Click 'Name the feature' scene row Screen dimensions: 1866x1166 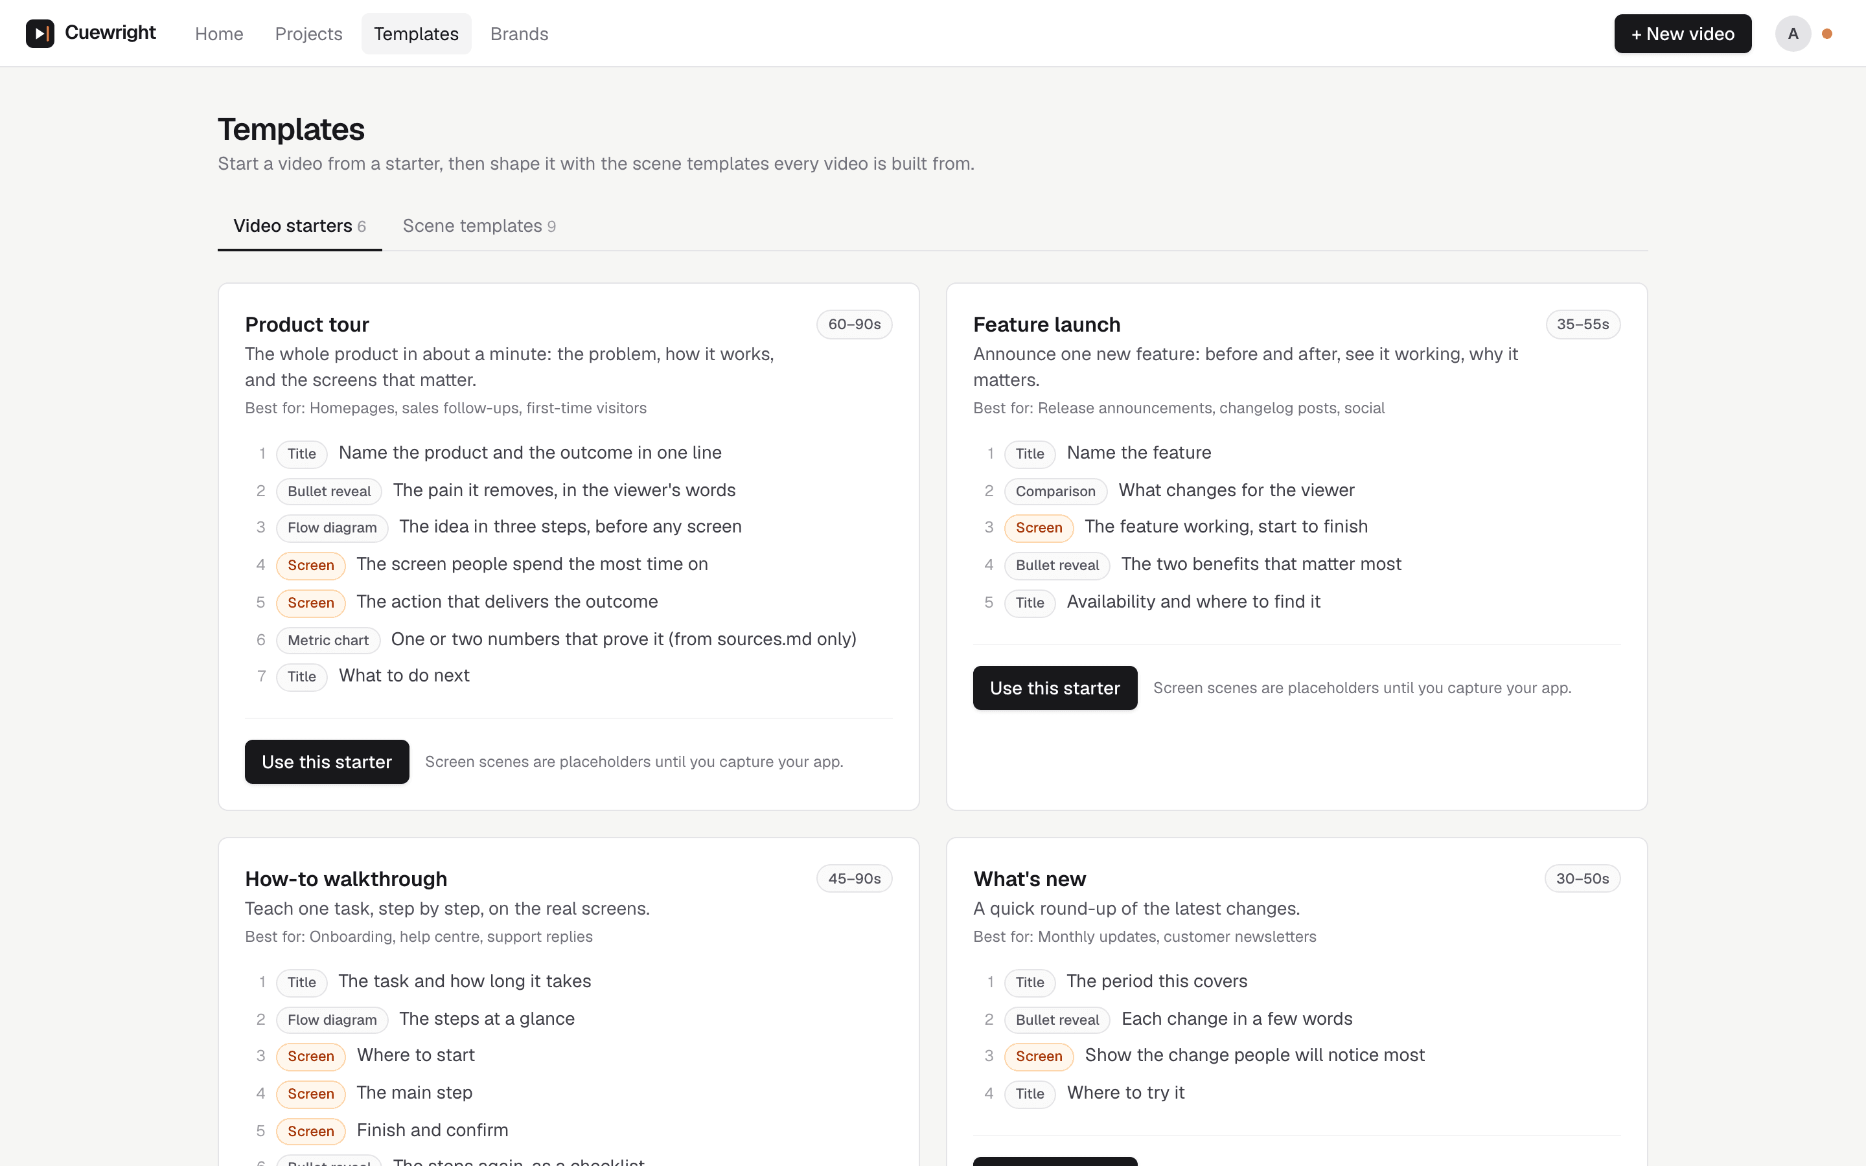[1297, 453]
